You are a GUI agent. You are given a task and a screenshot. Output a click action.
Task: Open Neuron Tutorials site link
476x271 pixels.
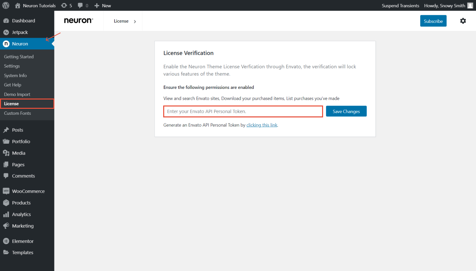(39, 6)
